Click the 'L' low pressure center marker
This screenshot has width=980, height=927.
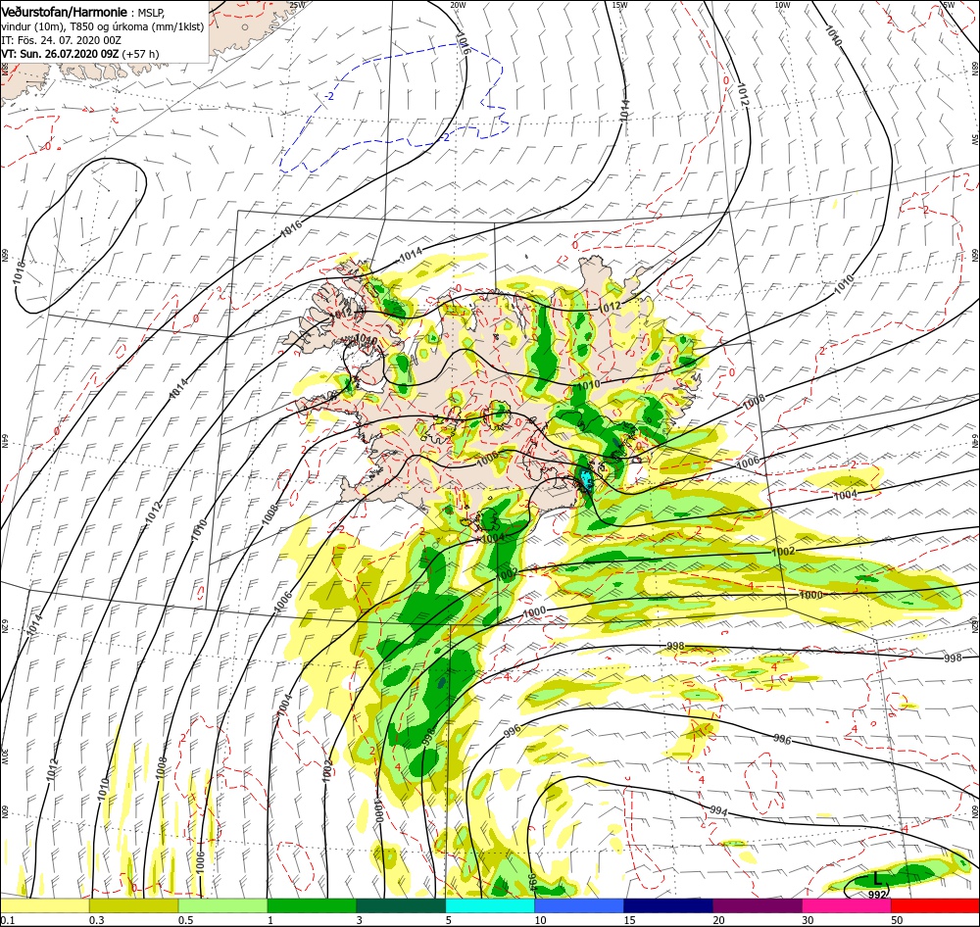pyautogui.click(x=877, y=880)
